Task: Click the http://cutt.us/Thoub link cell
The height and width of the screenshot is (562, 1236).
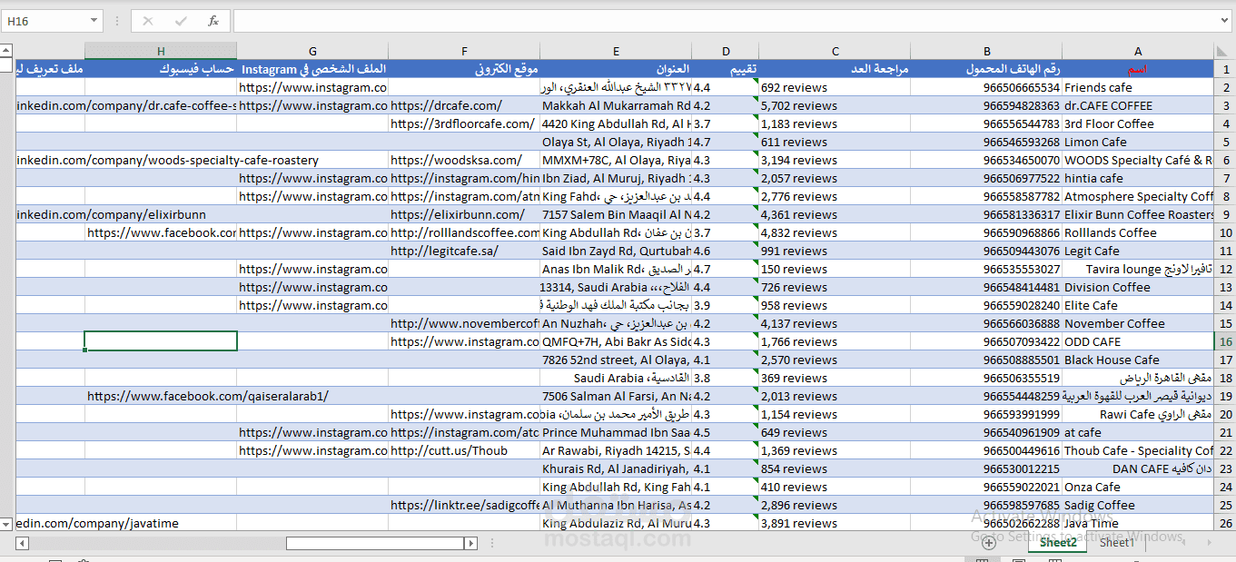Action: click(x=464, y=450)
